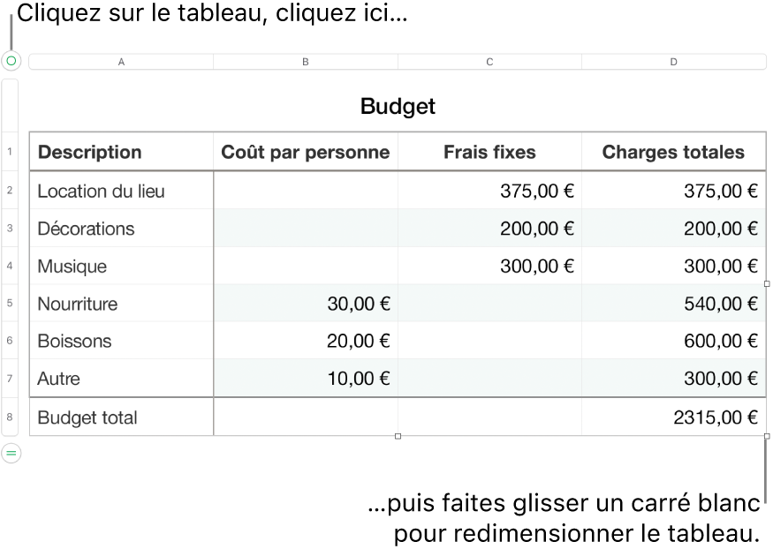Image resolution: width=773 pixels, height=549 pixels.
Task: Select row 1 header
Action: [x=11, y=152]
